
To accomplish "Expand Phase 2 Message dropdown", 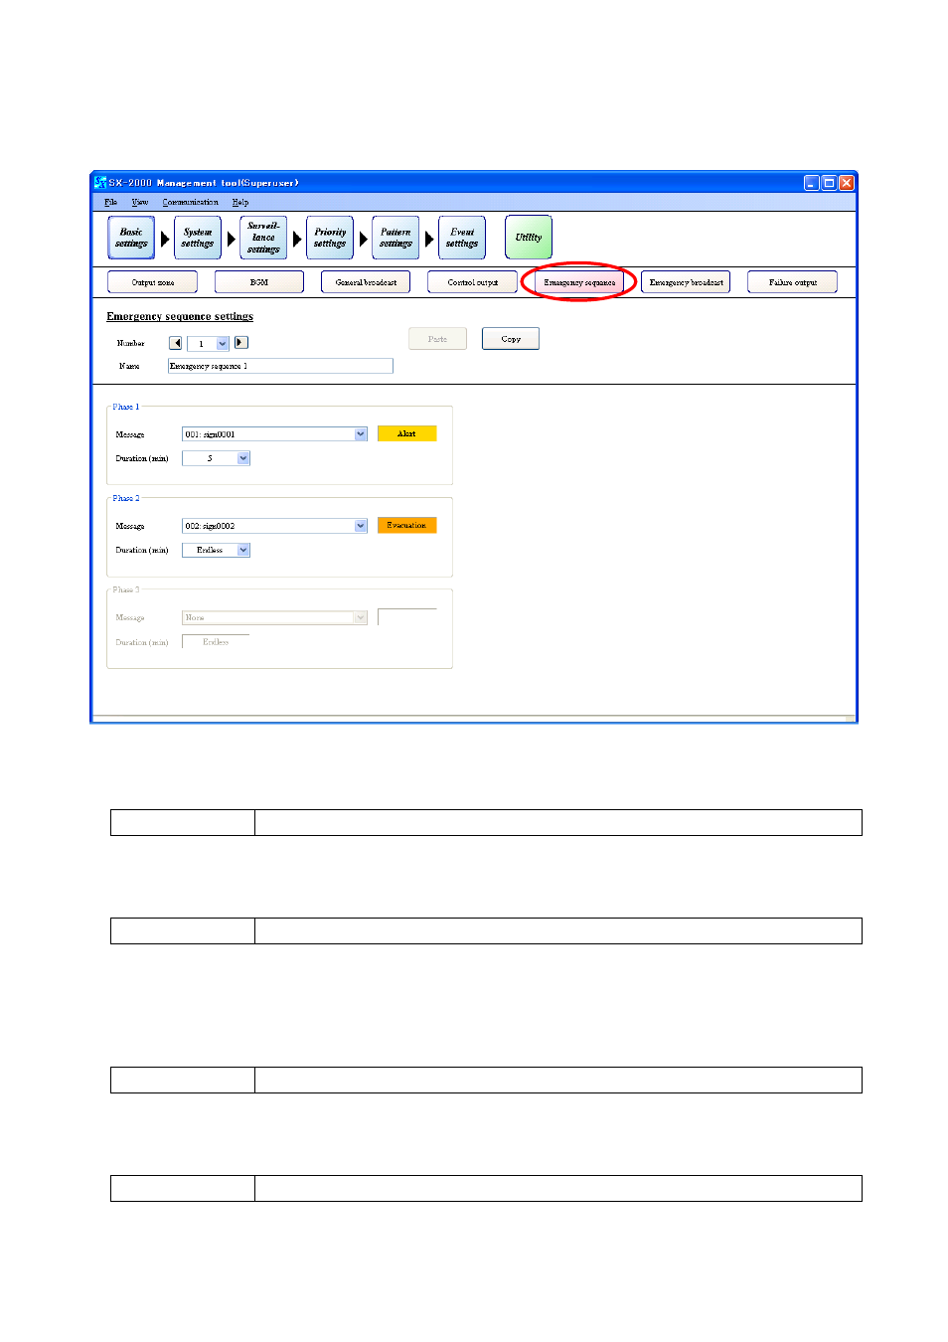I will (x=361, y=526).
